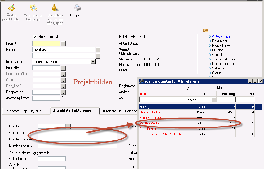
Task: Open the Rapporter printer icon
Action: click(77, 8)
